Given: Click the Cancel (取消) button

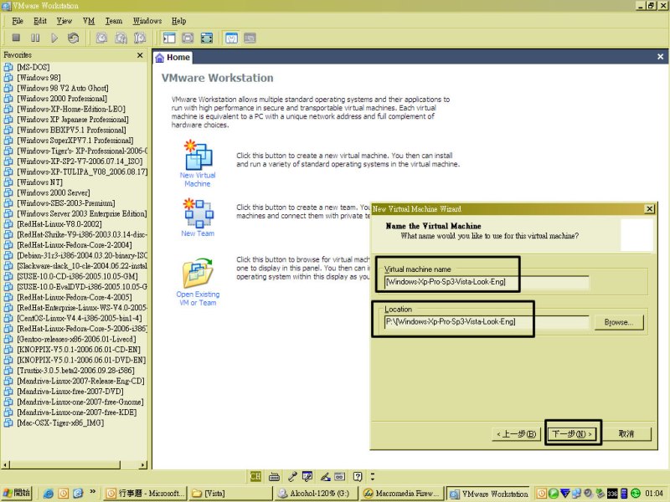Looking at the screenshot, I should click(x=626, y=434).
